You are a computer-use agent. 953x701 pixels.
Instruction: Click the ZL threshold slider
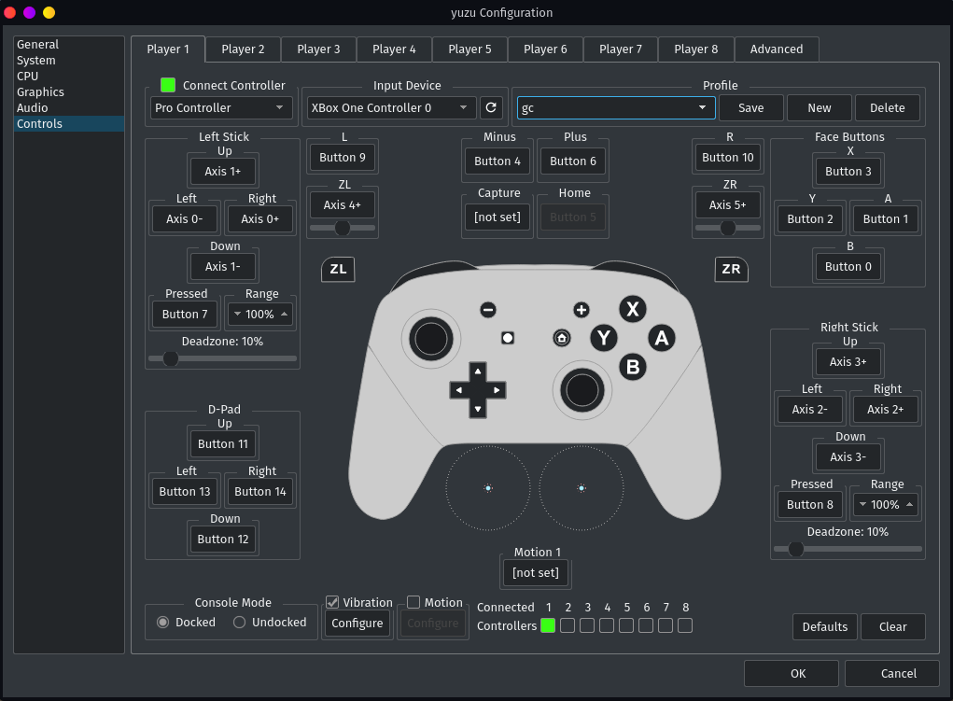(343, 228)
